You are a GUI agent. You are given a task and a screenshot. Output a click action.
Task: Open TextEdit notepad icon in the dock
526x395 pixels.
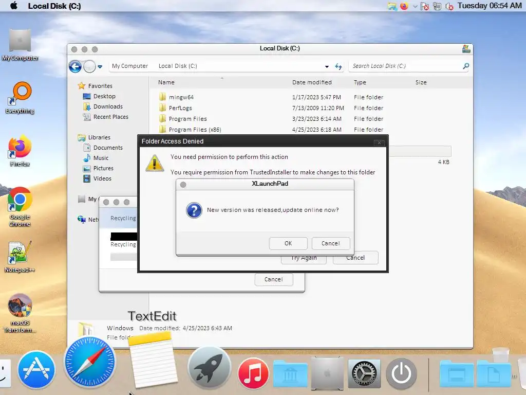click(154, 360)
